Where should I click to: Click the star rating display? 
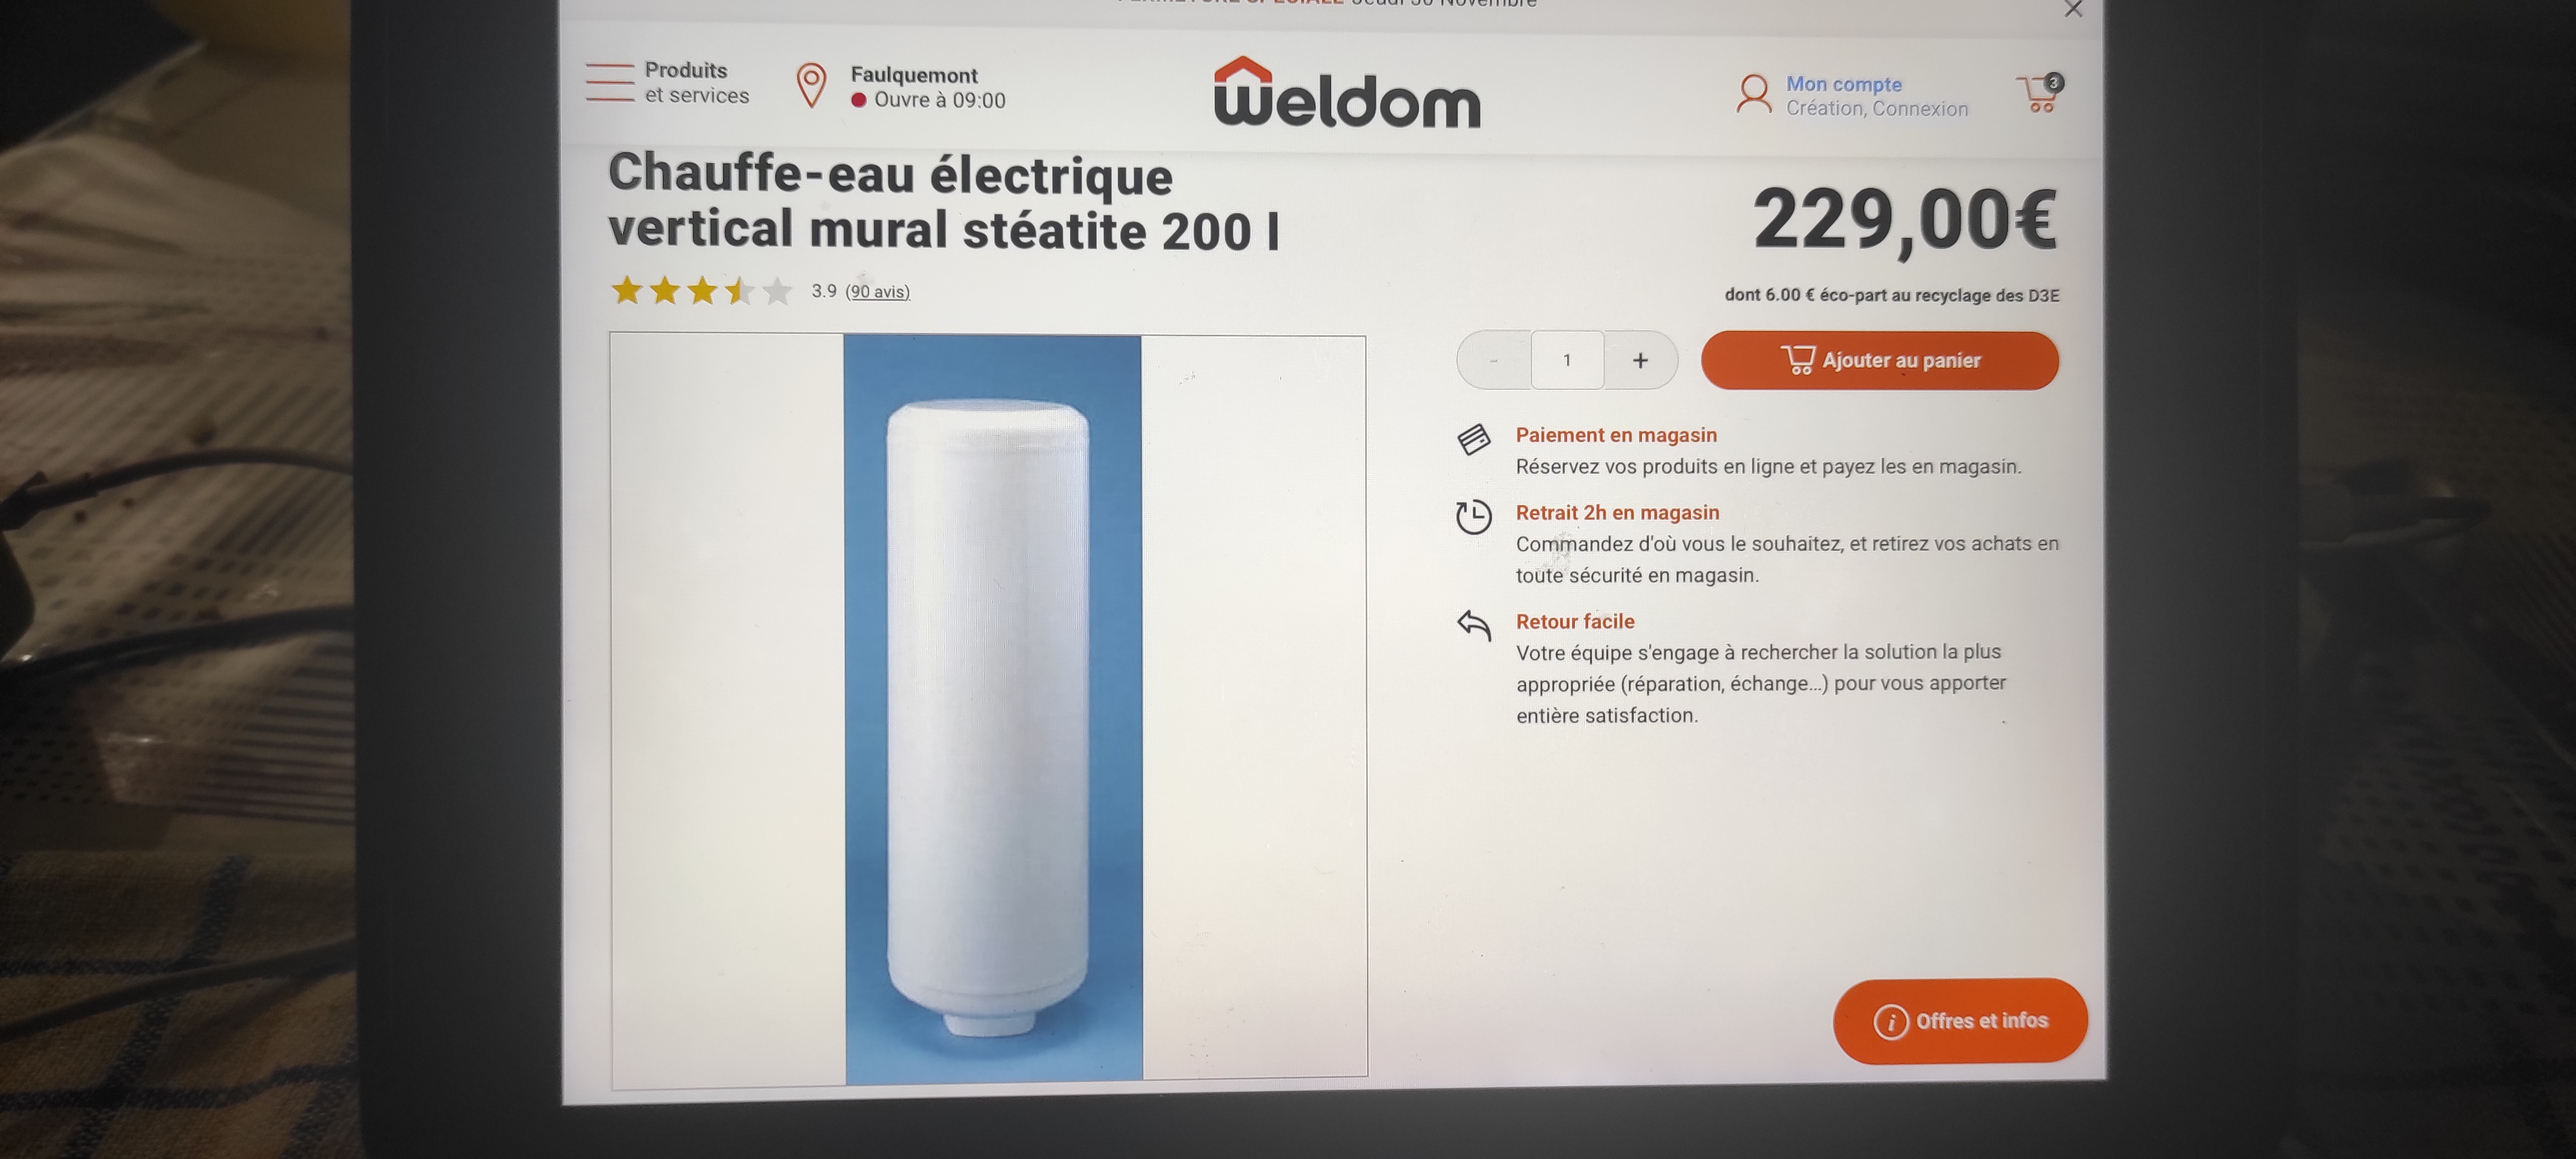point(701,291)
